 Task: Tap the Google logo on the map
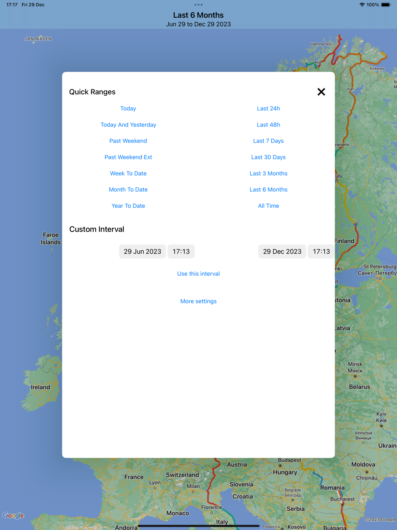(x=13, y=516)
